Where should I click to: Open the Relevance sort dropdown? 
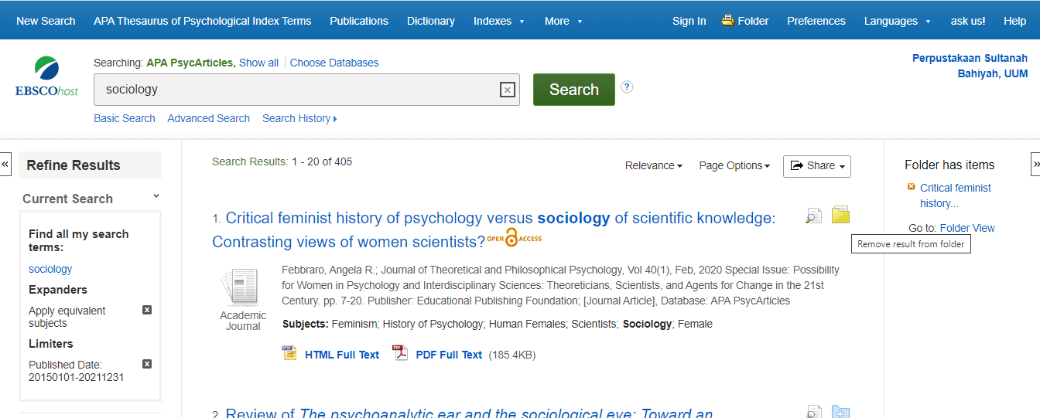[x=654, y=165]
